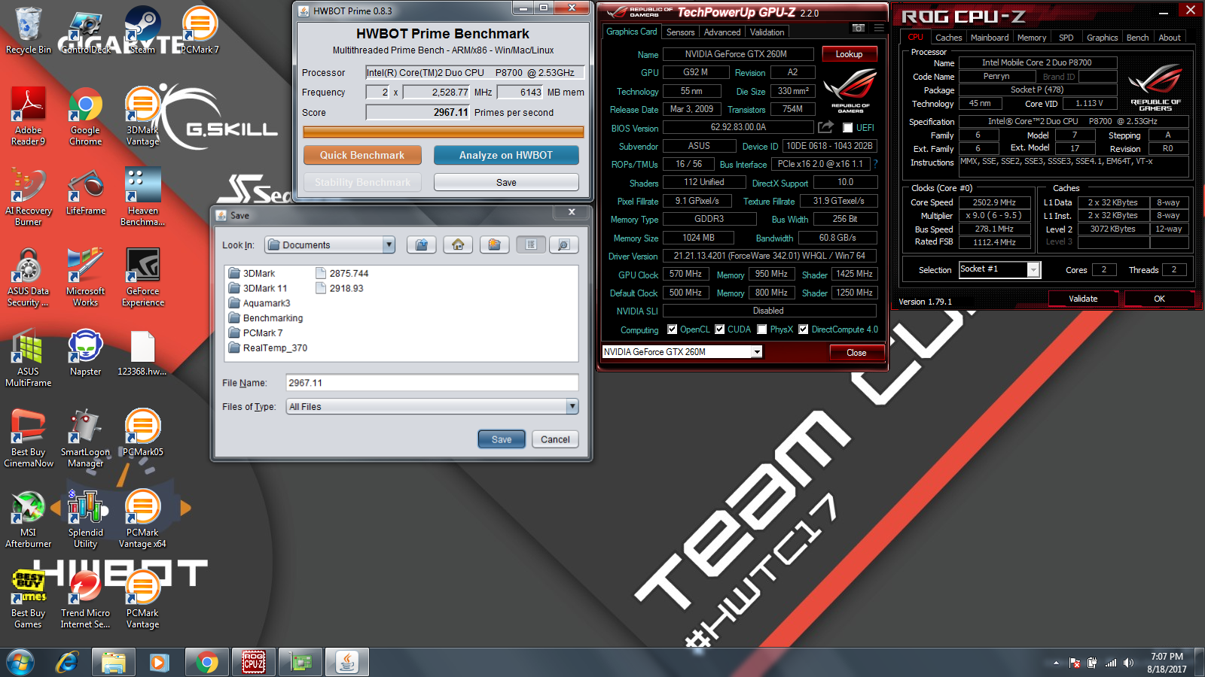The width and height of the screenshot is (1205, 677).
Task: Toggle the PhysX checkbox
Action: tap(762, 329)
